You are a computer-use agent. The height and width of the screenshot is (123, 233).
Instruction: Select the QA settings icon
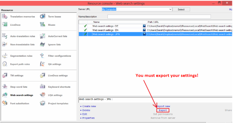(43, 64)
